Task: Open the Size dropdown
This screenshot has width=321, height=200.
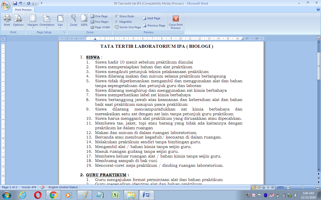Action: (60, 21)
